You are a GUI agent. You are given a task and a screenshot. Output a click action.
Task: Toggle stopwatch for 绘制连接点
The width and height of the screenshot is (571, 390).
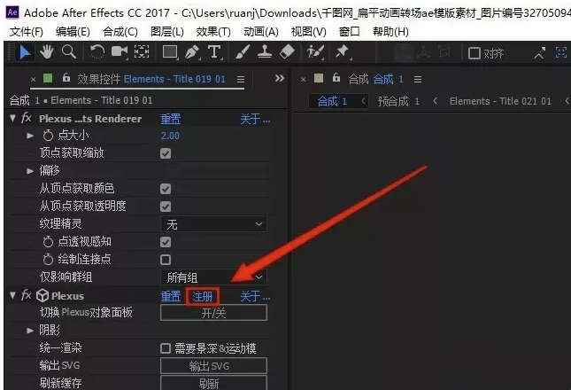tap(48, 260)
